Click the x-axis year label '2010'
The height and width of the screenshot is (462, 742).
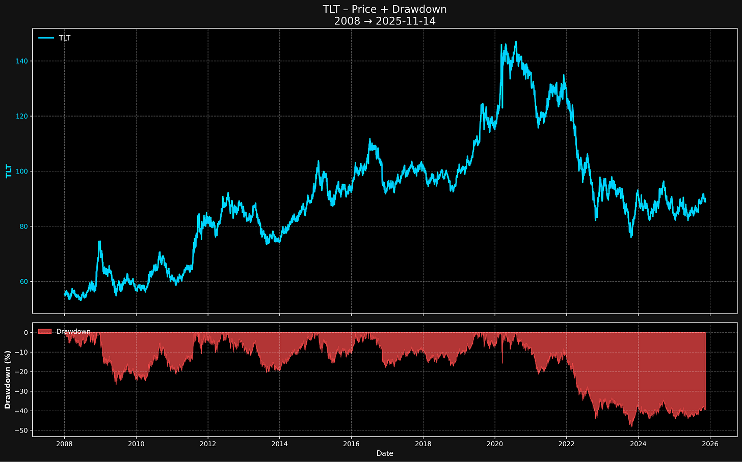136,443
